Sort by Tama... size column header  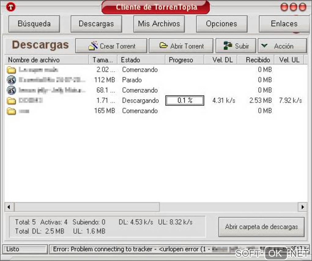coord(103,60)
